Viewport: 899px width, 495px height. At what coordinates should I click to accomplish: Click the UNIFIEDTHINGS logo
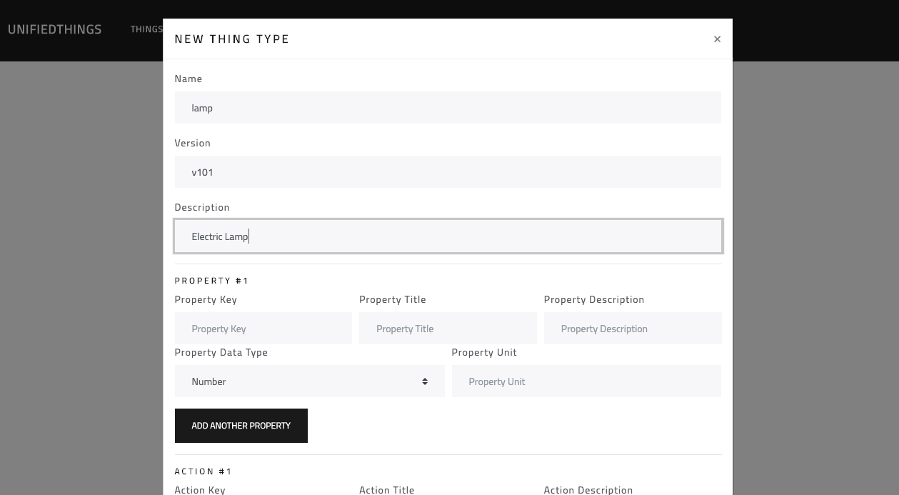(54, 29)
